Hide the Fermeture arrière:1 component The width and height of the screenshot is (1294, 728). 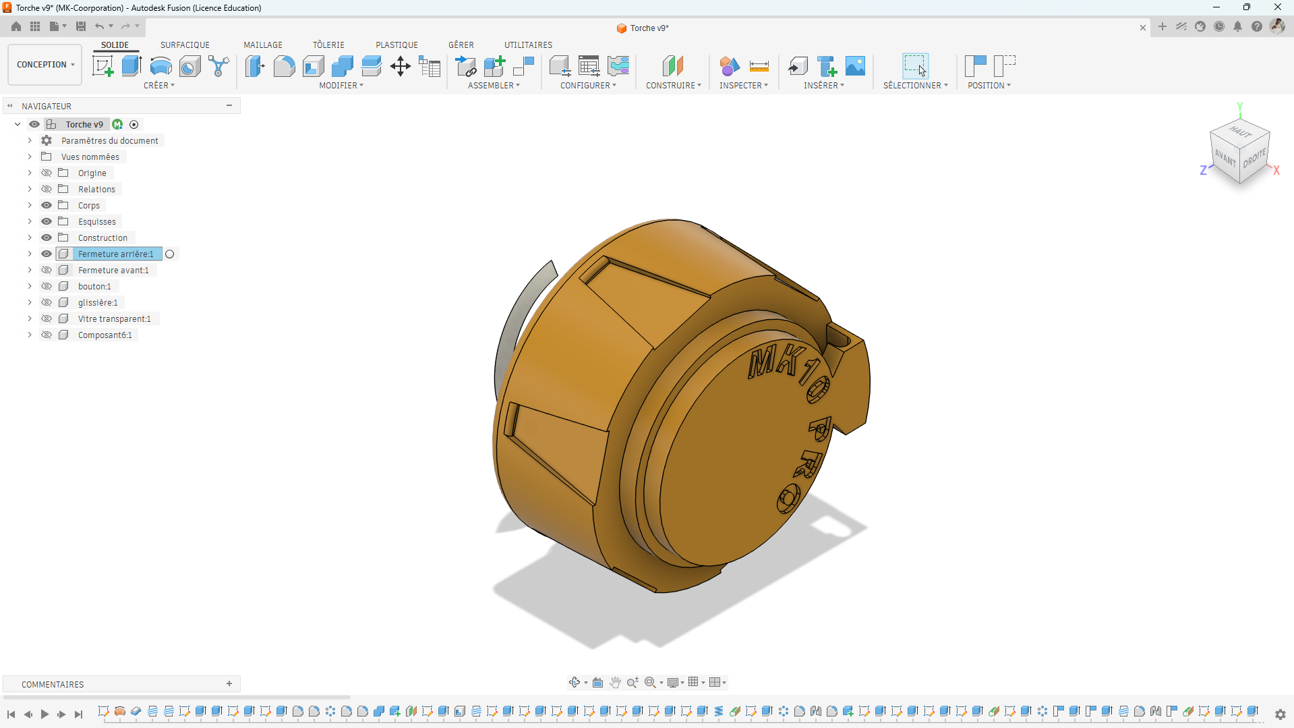(x=47, y=254)
